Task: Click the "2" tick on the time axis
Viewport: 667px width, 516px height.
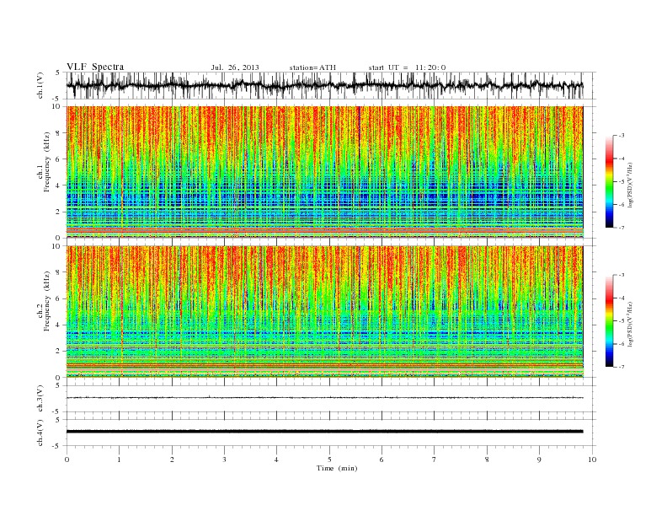Action: (x=172, y=460)
